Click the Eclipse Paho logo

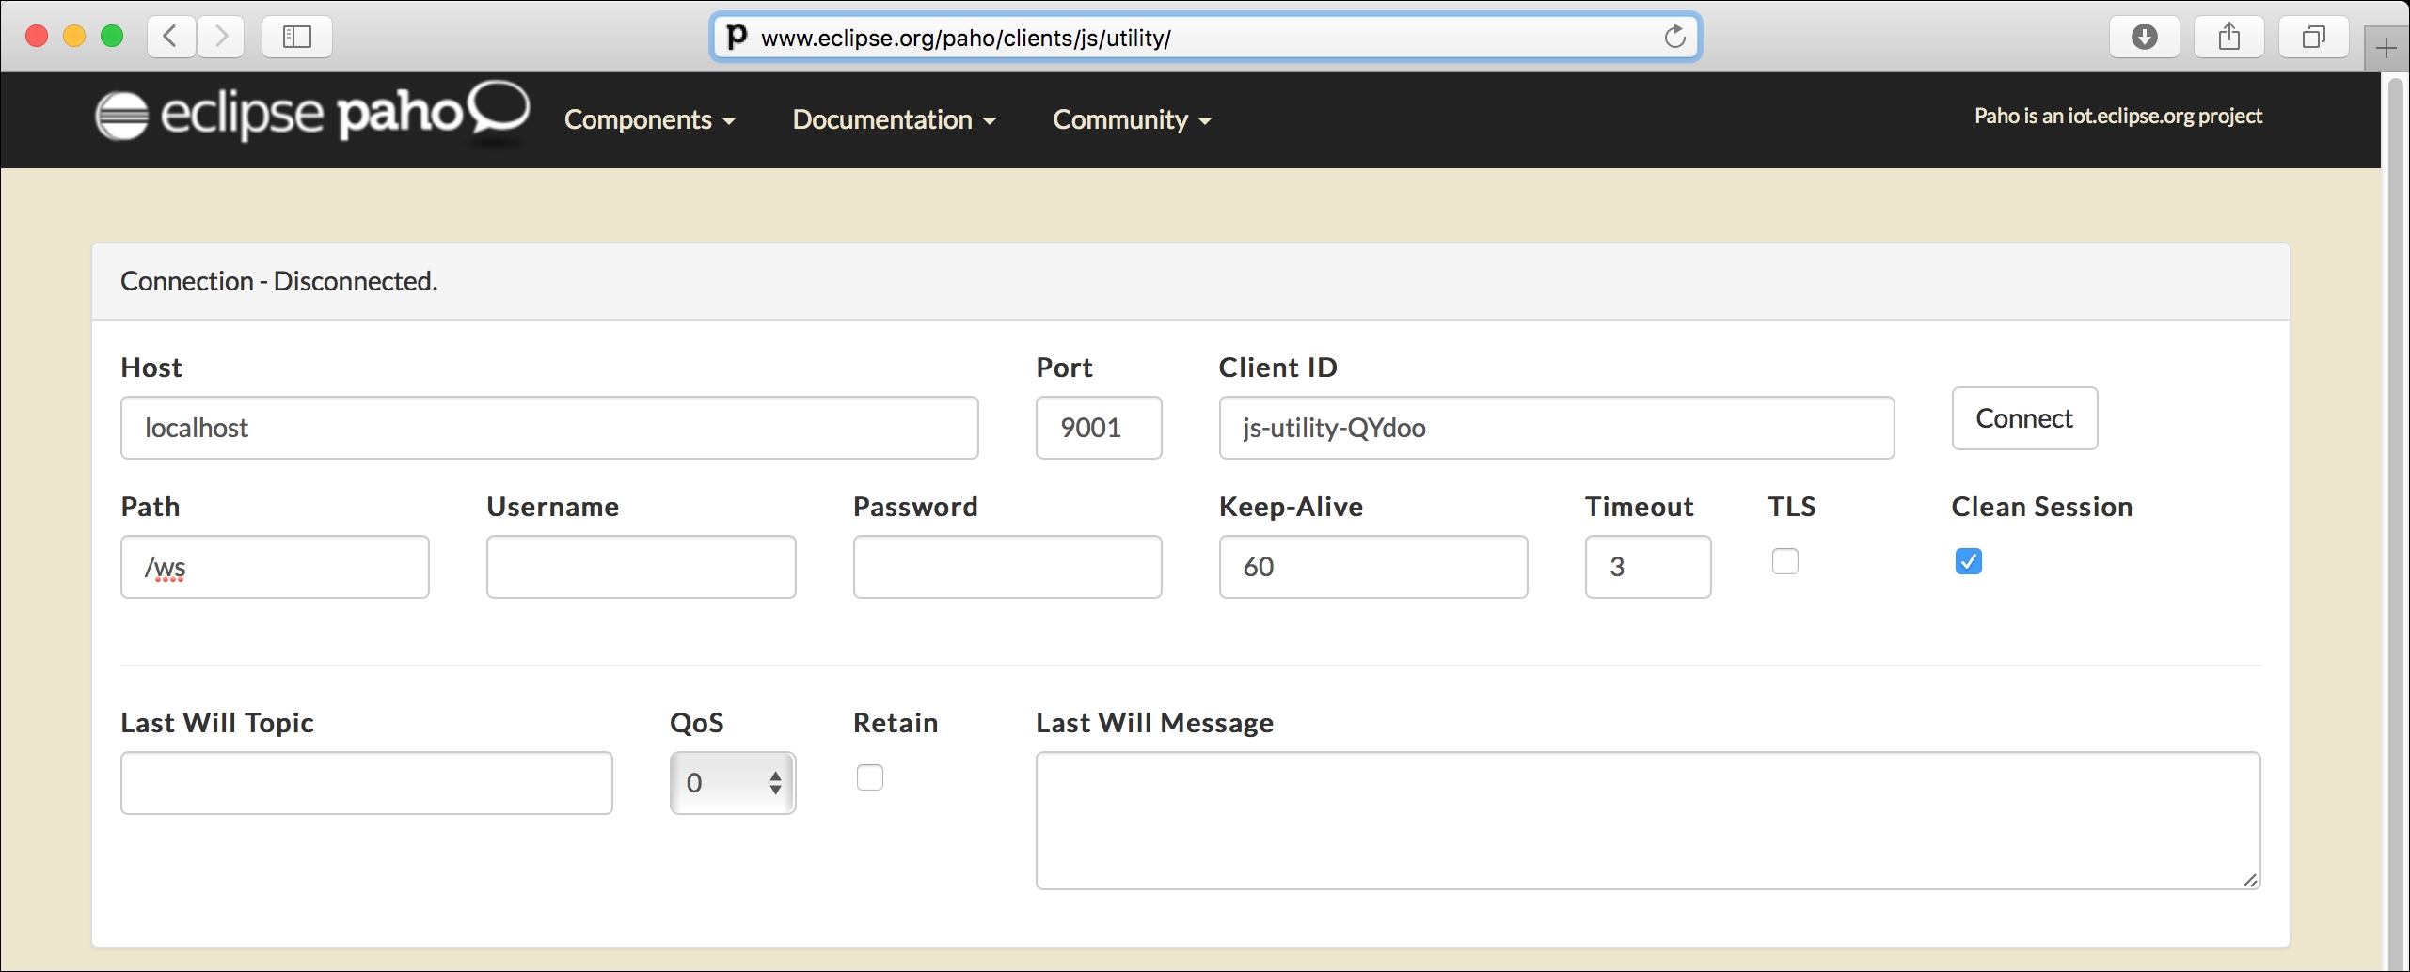coord(312,115)
